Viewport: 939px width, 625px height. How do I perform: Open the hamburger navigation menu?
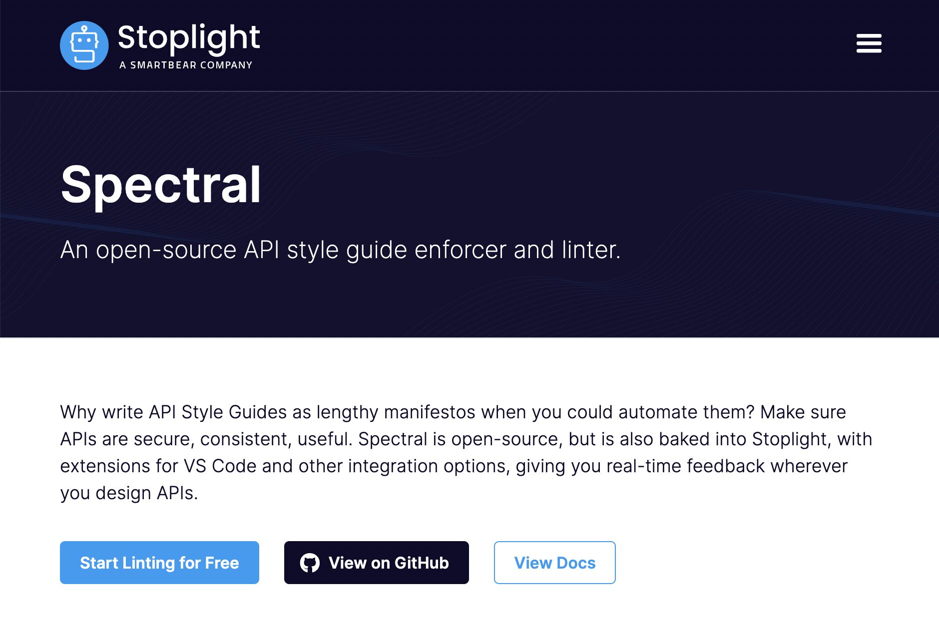click(869, 43)
